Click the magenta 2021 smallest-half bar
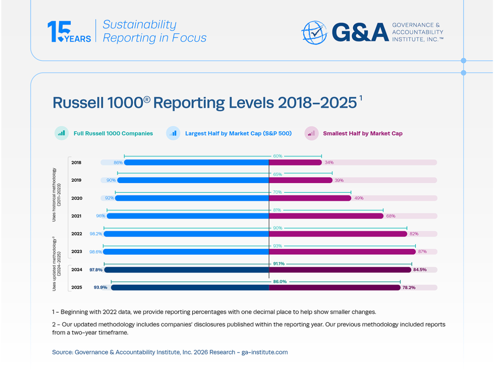The height and width of the screenshot is (371, 495). pos(326,216)
